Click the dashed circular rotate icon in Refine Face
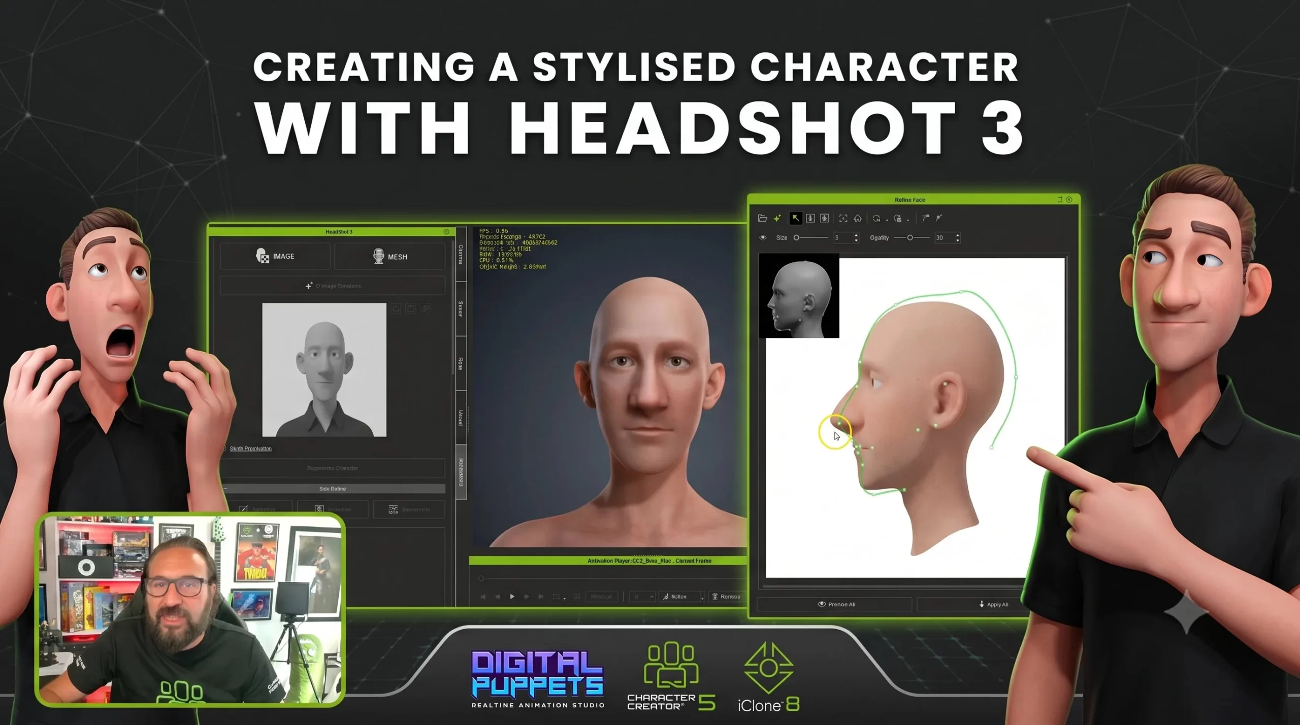 (x=876, y=218)
